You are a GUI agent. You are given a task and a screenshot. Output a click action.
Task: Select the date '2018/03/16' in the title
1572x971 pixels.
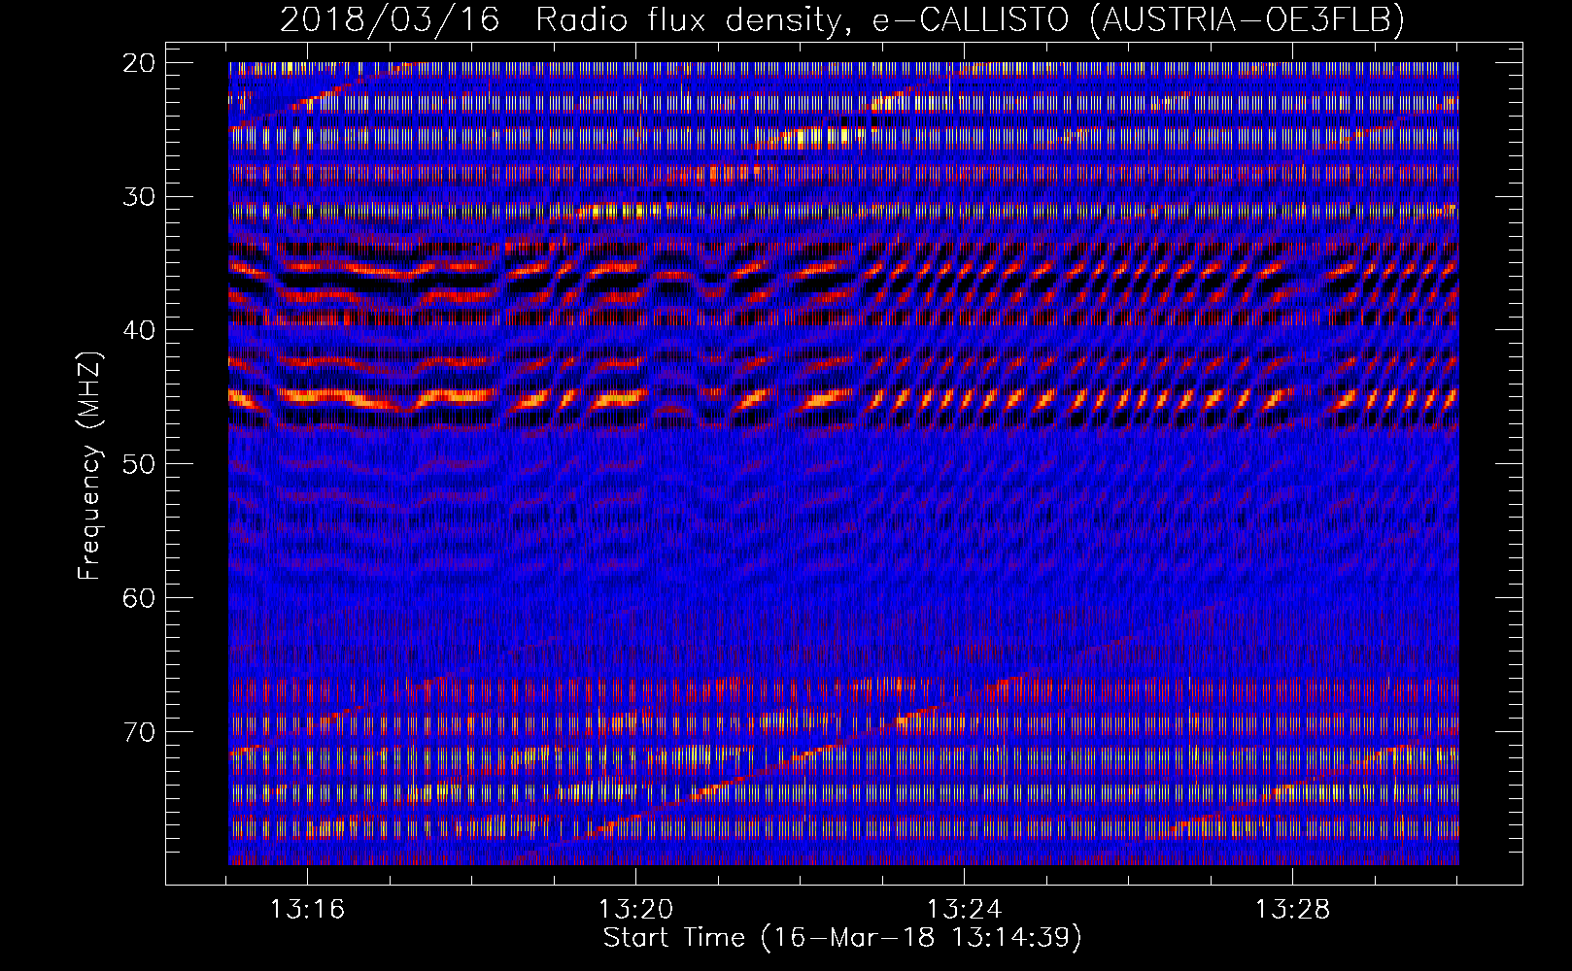(x=390, y=19)
